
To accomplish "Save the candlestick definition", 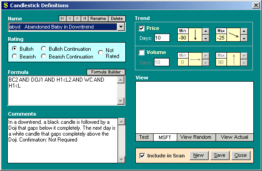I will (220, 156).
